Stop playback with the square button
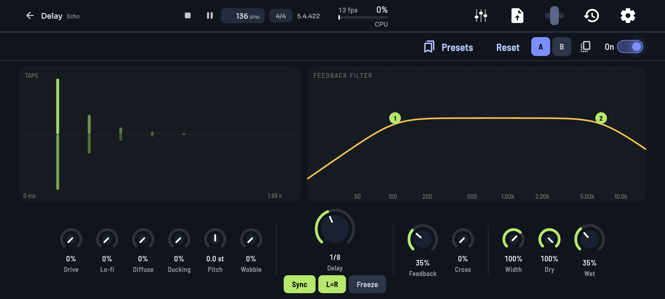The image size is (665, 299). tap(188, 16)
